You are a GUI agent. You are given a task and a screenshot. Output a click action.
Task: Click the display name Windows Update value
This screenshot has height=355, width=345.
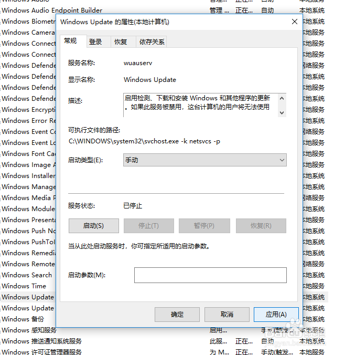pyautogui.click(x=150, y=80)
